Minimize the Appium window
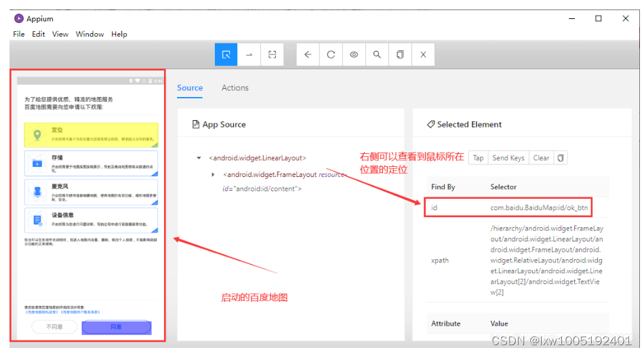Image resolution: width=642 pixels, height=352 pixels. pyautogui.click(x=572, y=18)
